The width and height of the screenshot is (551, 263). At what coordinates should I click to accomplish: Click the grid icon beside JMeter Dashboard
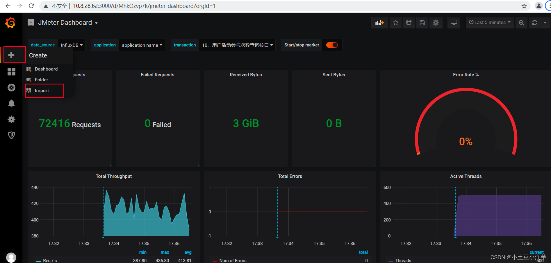31,22
